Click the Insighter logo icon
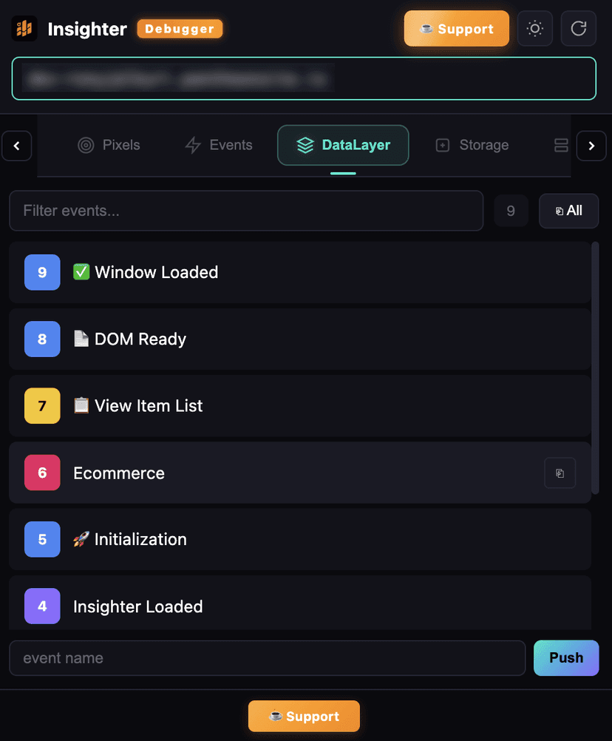The image size is (612, 741). click(x=24, y=30)
